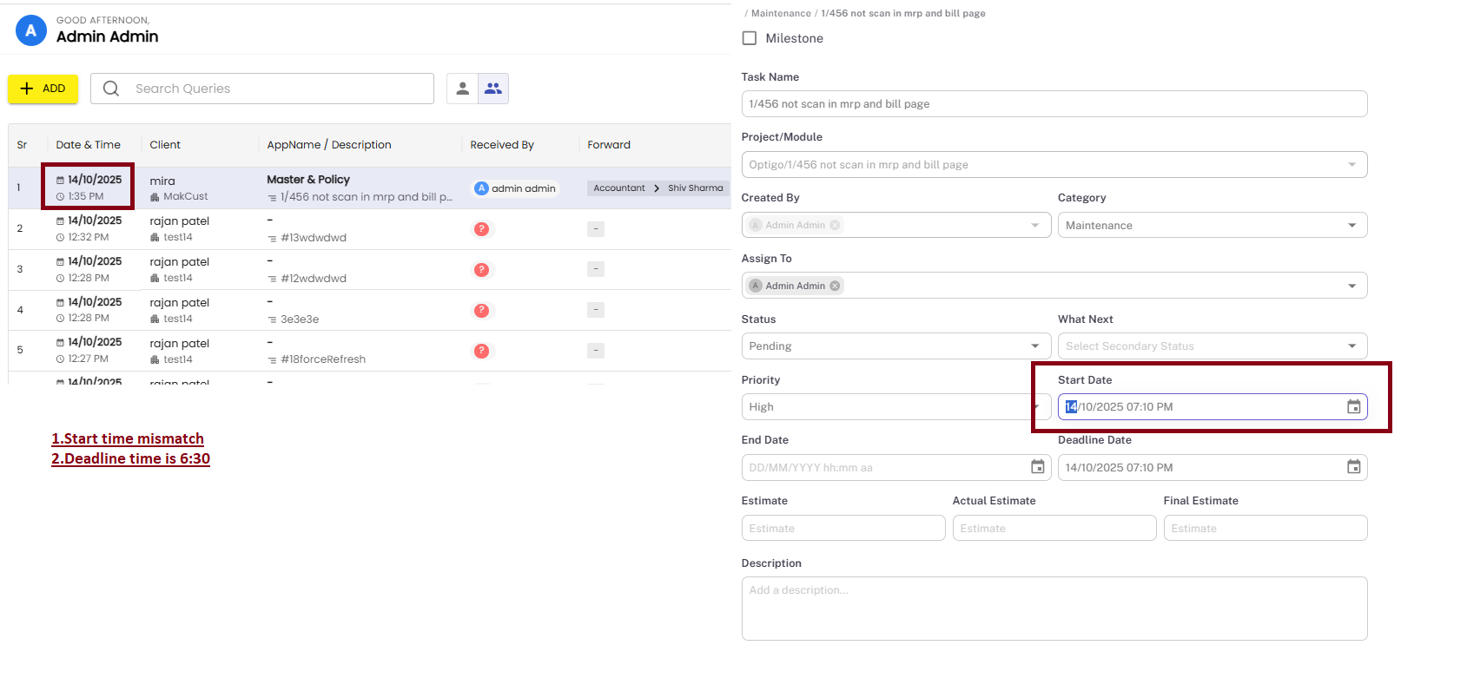Open the Priority dropdown showing High

895,407
